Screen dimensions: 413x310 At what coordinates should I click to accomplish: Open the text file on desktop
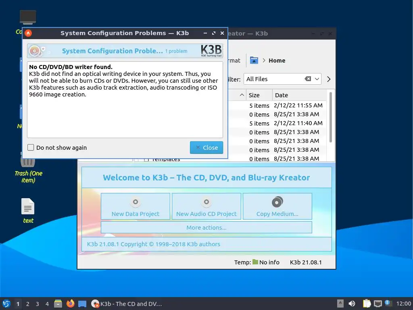click(28, 211)
